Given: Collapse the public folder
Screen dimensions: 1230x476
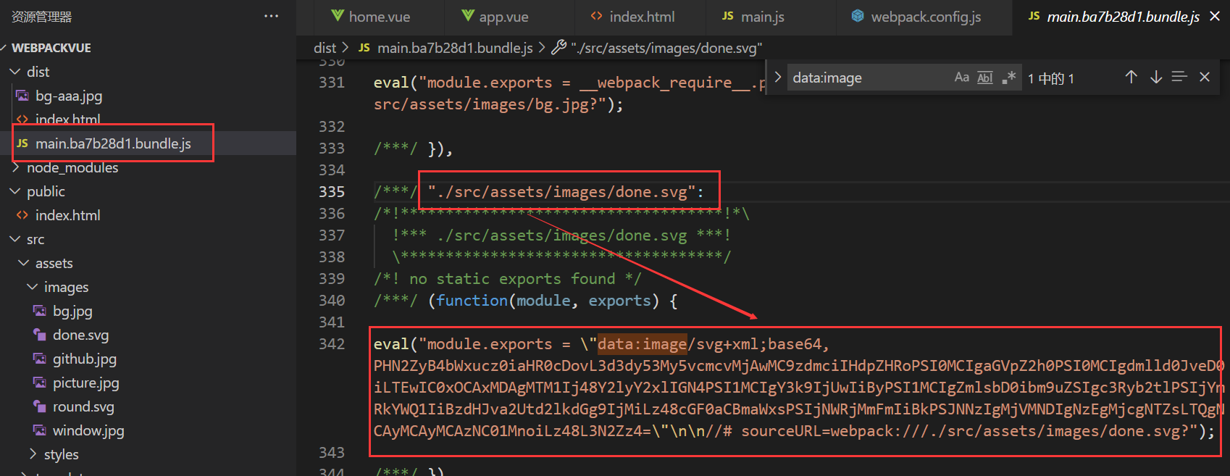Looking at the screenshot, I should 45,191.
